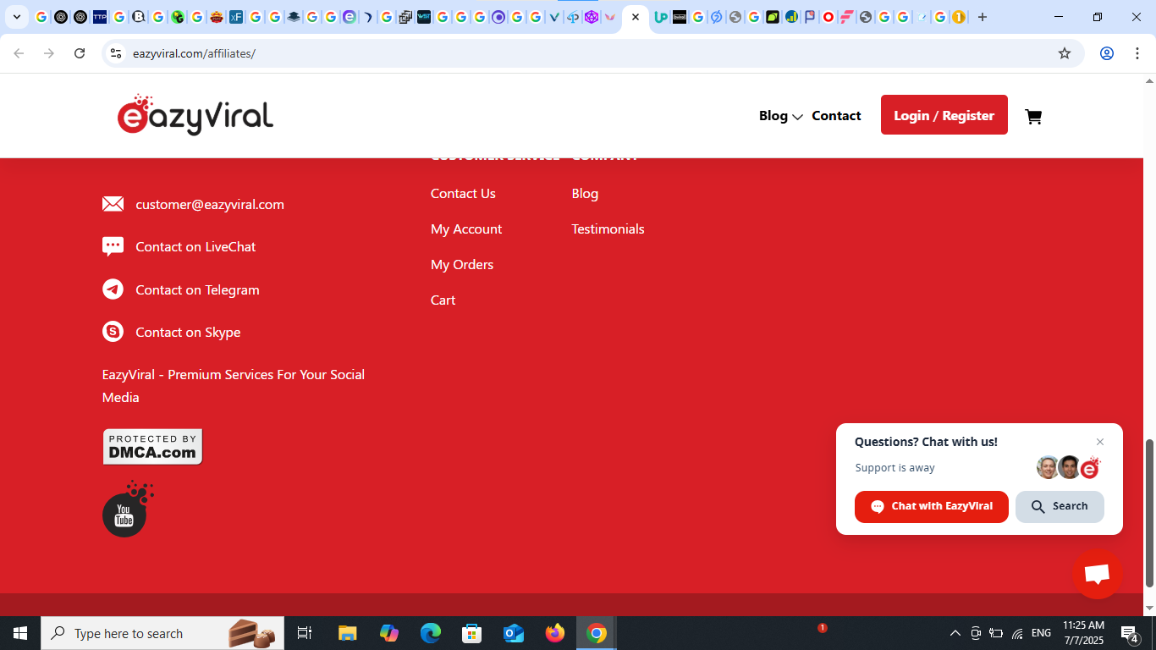Screen dimensions: 1156x650
Task: Click the ENG language indicator
Action: click(x=1041, y=633)
